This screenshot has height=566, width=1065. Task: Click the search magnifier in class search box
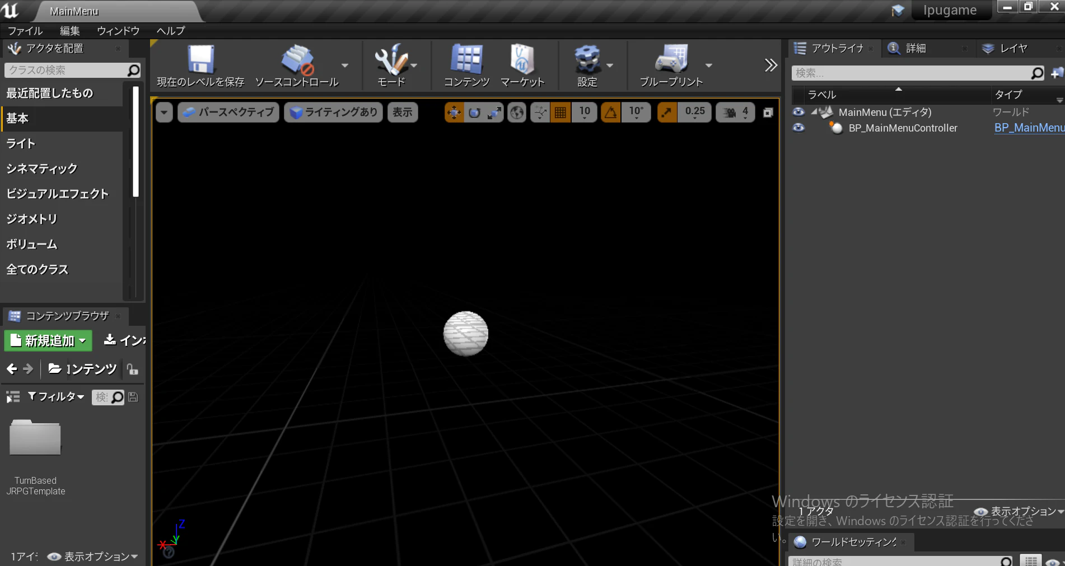pyautogui.click(x=133, y=70)
